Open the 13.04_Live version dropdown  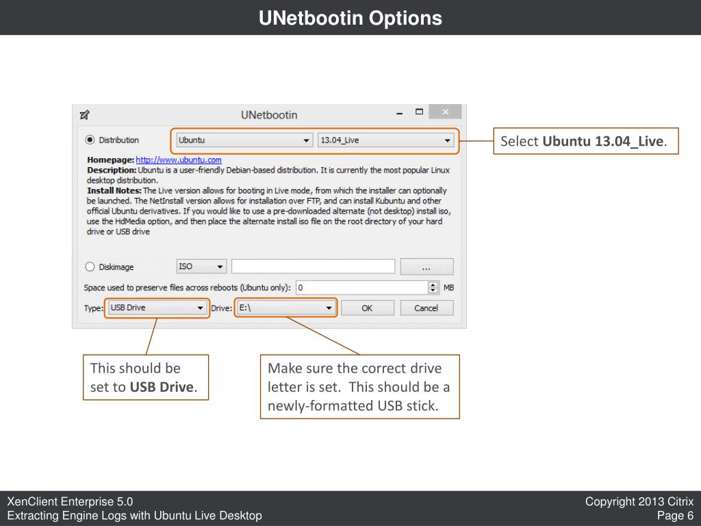(386, 140)
